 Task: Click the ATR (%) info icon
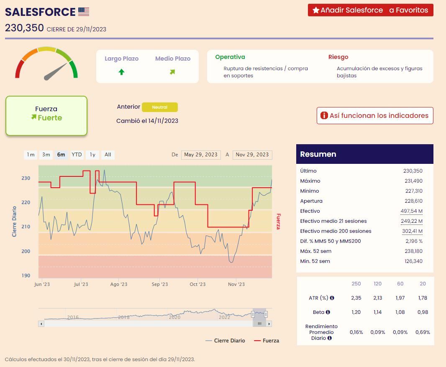pos(332,298)
